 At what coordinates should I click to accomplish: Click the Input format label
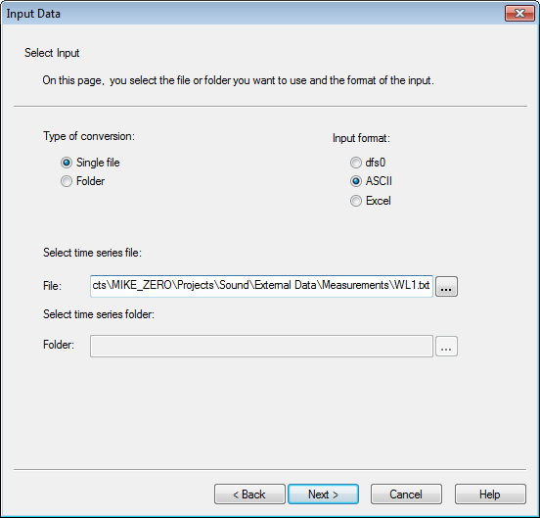pos(361,138)
